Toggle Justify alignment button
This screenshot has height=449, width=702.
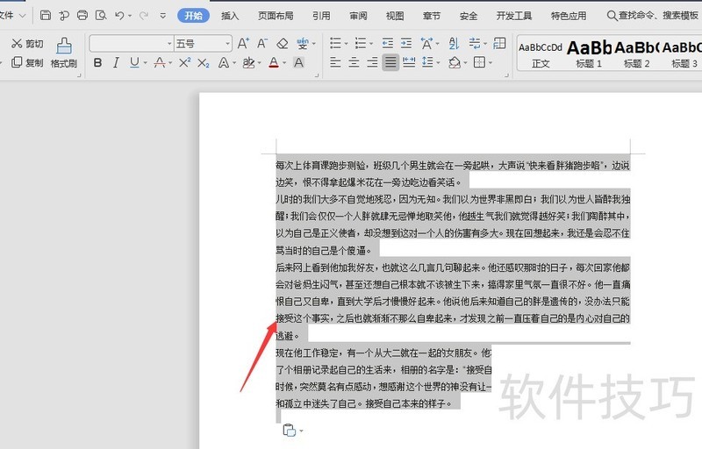pyautogui.click(x=390, y=62)
